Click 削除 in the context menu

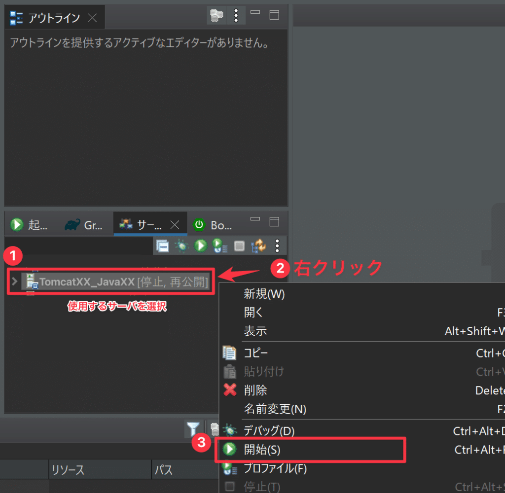(x=255, y=390)
